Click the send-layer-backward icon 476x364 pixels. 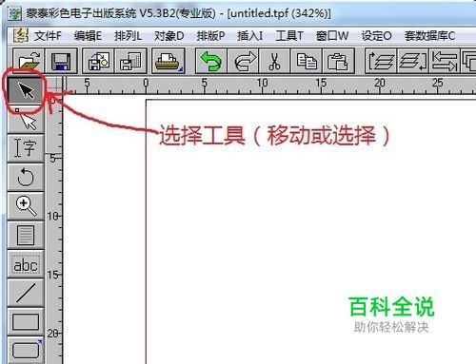point(412,61)
